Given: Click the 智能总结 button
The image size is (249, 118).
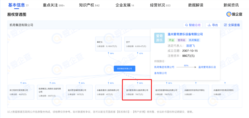Looking at the screenshot, I should [193, 25].
